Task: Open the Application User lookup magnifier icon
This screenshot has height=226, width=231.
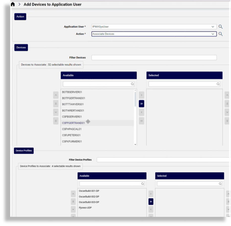Action: point(221,27)
